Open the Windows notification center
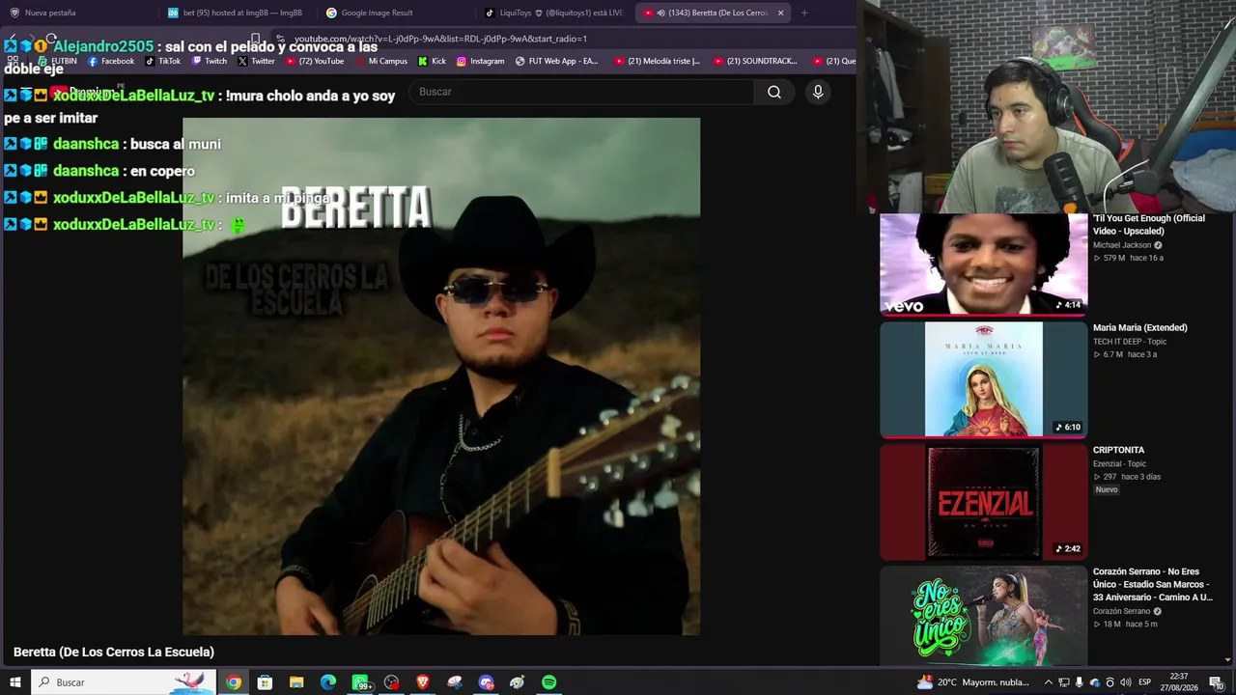This screenshot has height=695, width=1236. [1216, 682]
